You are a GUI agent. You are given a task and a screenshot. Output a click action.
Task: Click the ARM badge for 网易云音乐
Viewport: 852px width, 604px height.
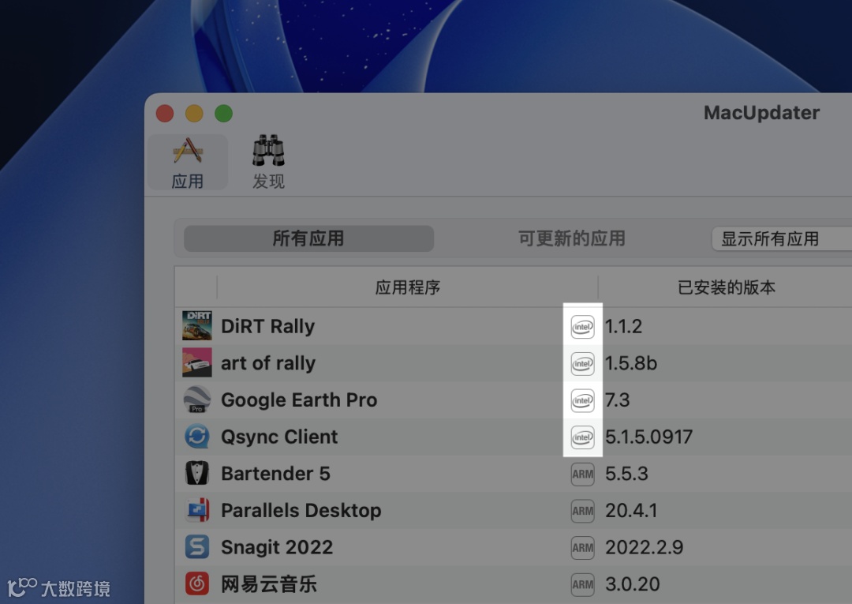coord(582,584)
